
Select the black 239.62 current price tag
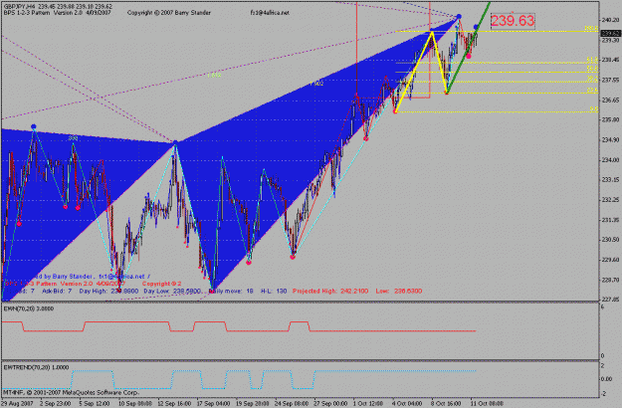coord(610,33)
